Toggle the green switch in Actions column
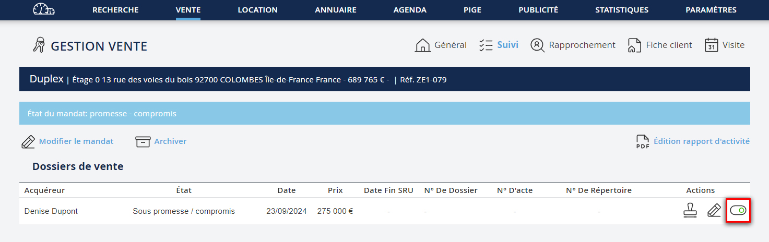The image size is (769, 242). tap(738, 211)
